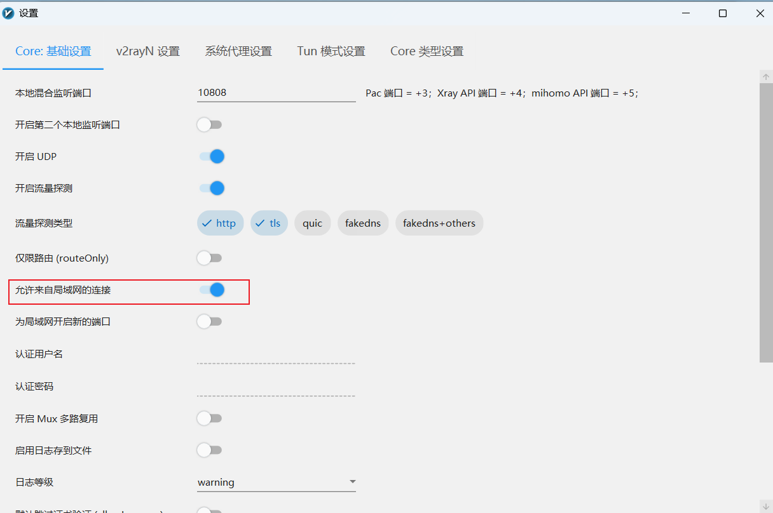
Task: Turn off 允许来自局域网的连接 toggle
Action: click(x=212, y=290)
